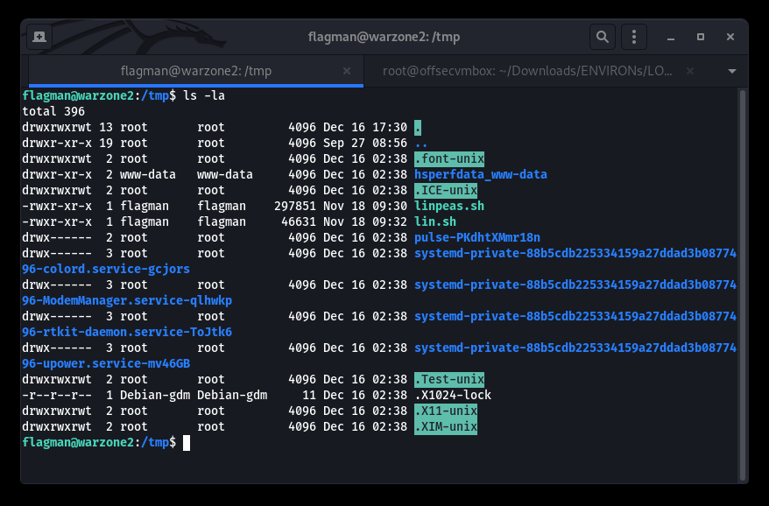
Task: Click the terminal vertical scrollbar
Action: tap(743, 285)
